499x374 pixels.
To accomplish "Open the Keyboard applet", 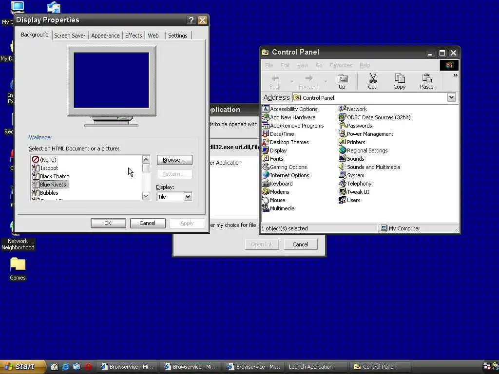I will [277, 184].
